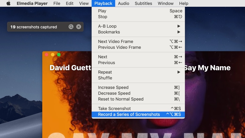The width and height of the screenshot is (245, 138).
Task: Open the Subtitles menu
Action: 143,3
